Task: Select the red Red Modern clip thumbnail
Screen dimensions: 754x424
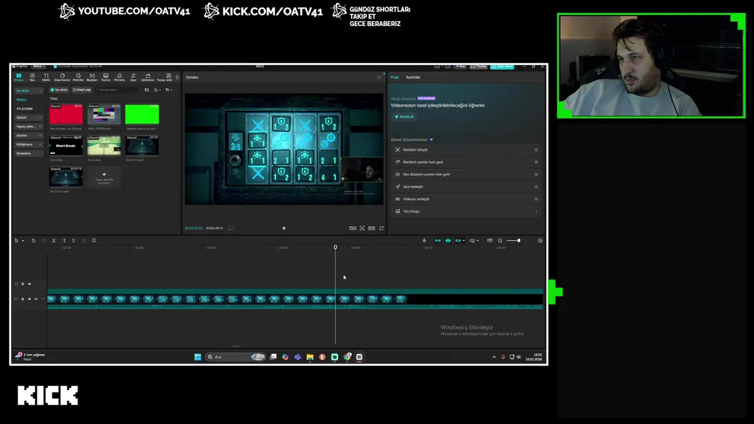Action: tap(66, 114)
